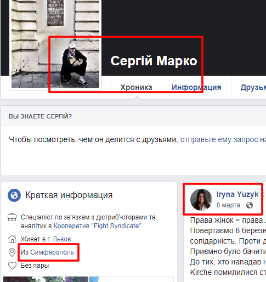Click the globe icon beside Краткая информация
The width and height of the screenshot is (266, 282).
click(x=14, y=195)
